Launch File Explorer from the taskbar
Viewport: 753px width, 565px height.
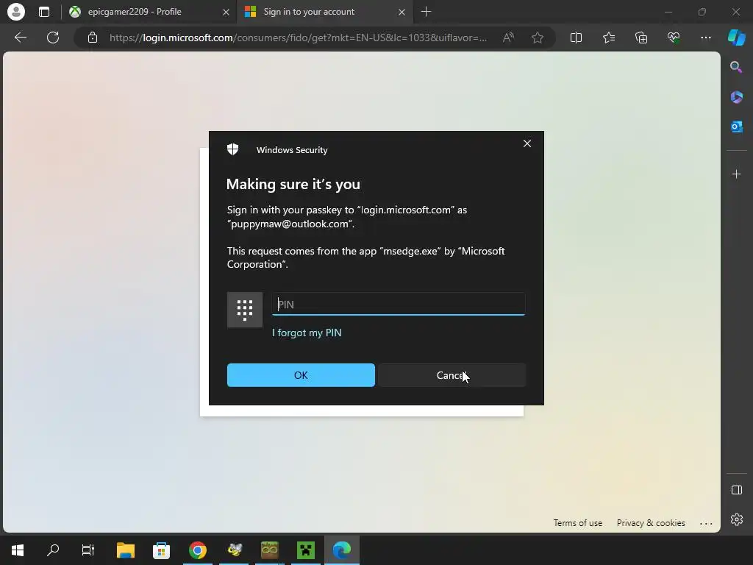(126, 550)
